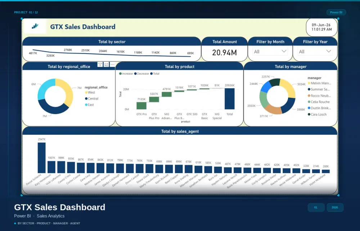This screenshot has height=231, width=360.
Task: Click the dark blue Total waterfall bar
Action: pos(230,99)
